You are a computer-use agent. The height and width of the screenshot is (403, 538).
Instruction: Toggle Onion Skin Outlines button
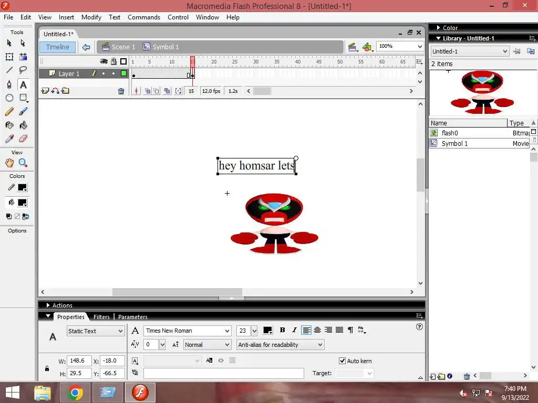click(157, 91)
